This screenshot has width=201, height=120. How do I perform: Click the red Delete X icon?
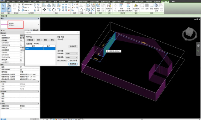coord(69,10)
